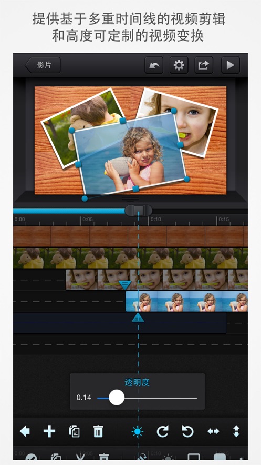Rotate clip counterclockwise
Image resolution: width=261 pixels, height=465 pixels.
pos(187,431)
